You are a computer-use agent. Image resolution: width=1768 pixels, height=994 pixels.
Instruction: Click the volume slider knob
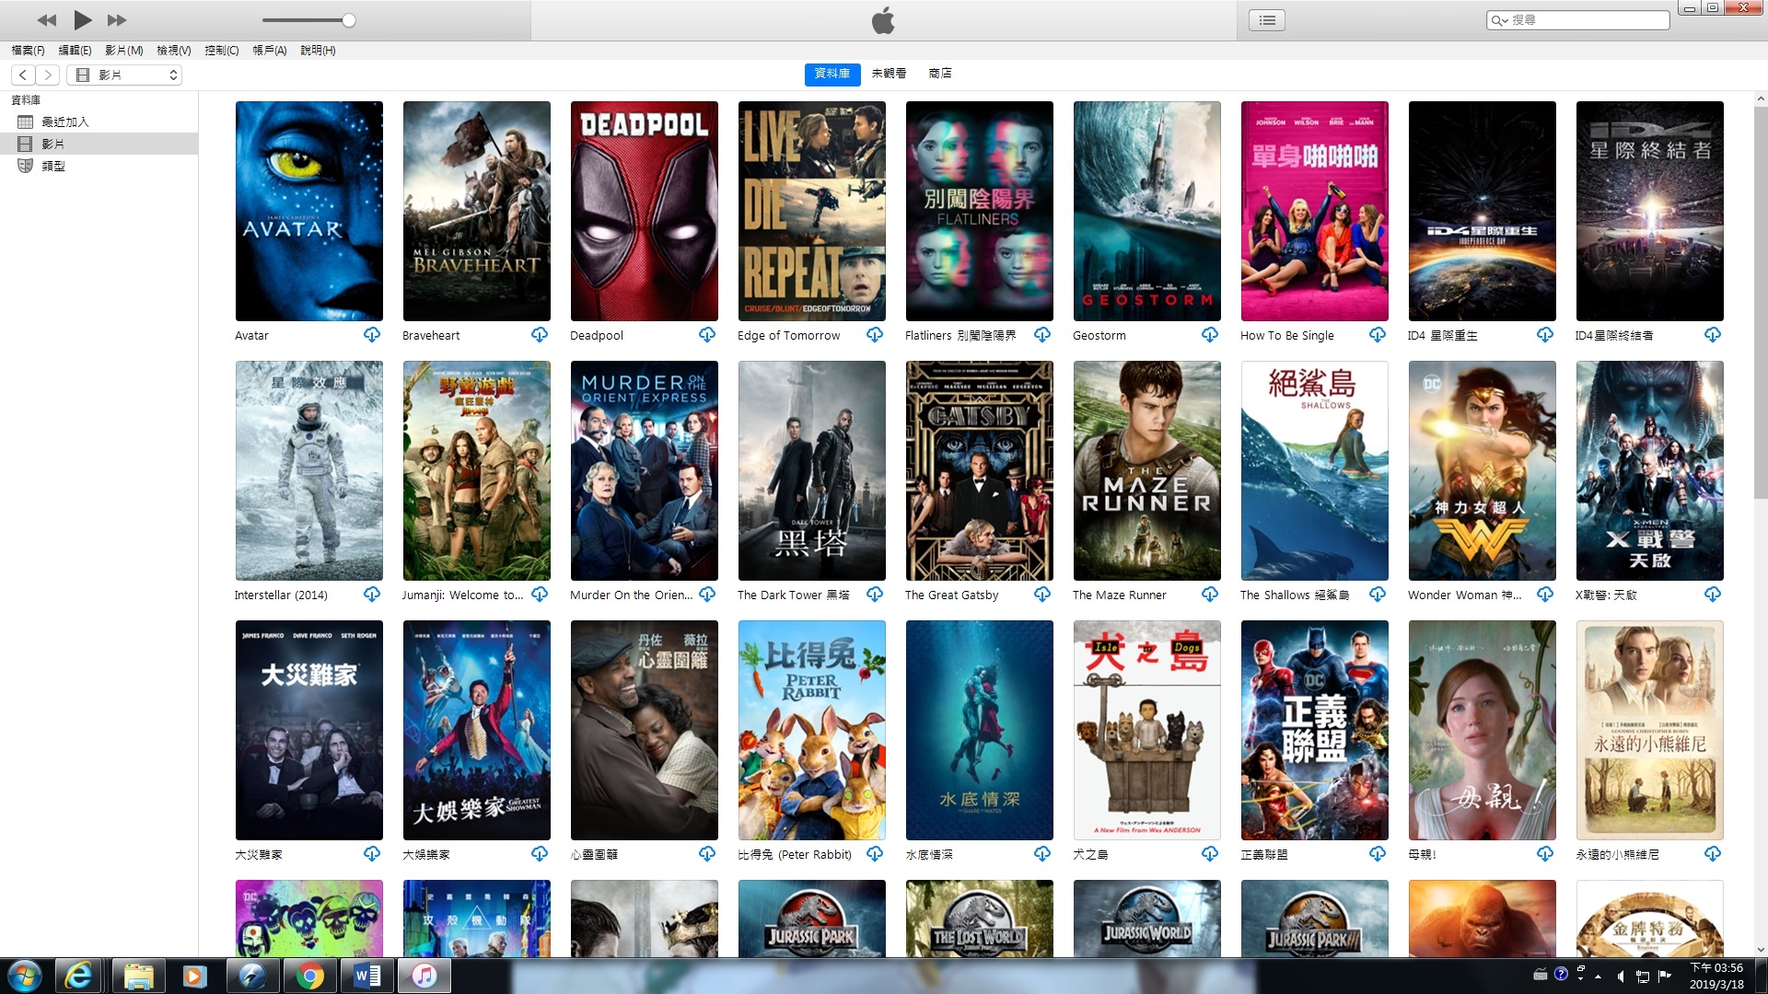point(348,20)
